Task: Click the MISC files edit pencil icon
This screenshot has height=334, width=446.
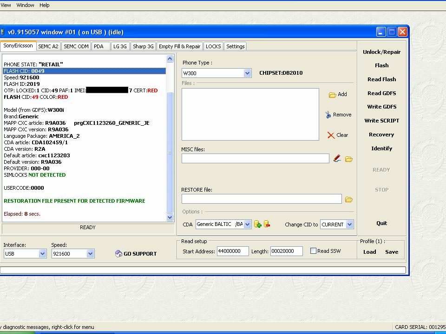Action: pyautogui.click(x=337, y=159)
